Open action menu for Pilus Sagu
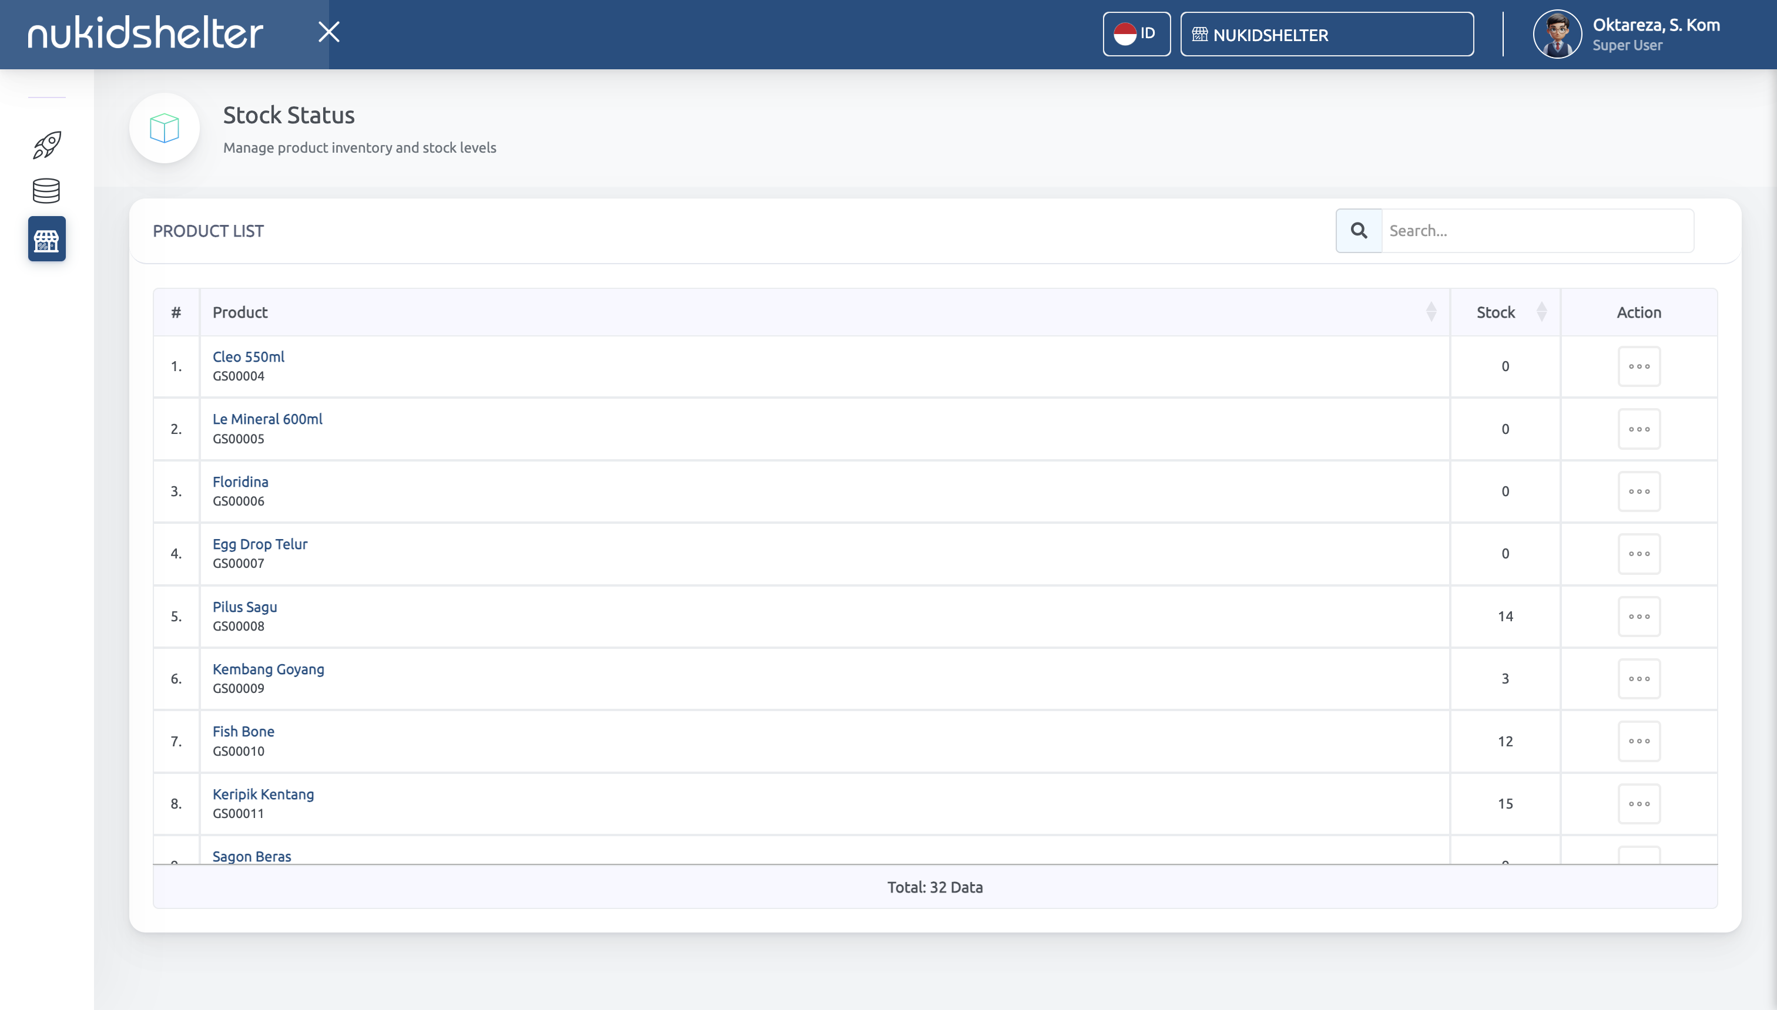1777x1010 pixels. [x=1639, y=617]
